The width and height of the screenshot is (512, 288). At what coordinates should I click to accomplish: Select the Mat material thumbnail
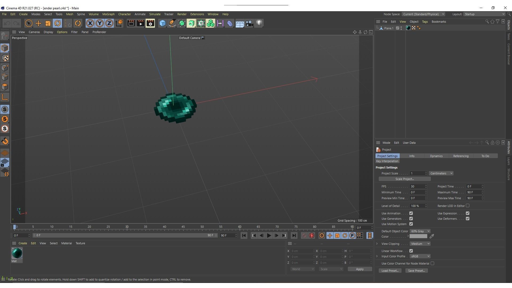point(17,253)
